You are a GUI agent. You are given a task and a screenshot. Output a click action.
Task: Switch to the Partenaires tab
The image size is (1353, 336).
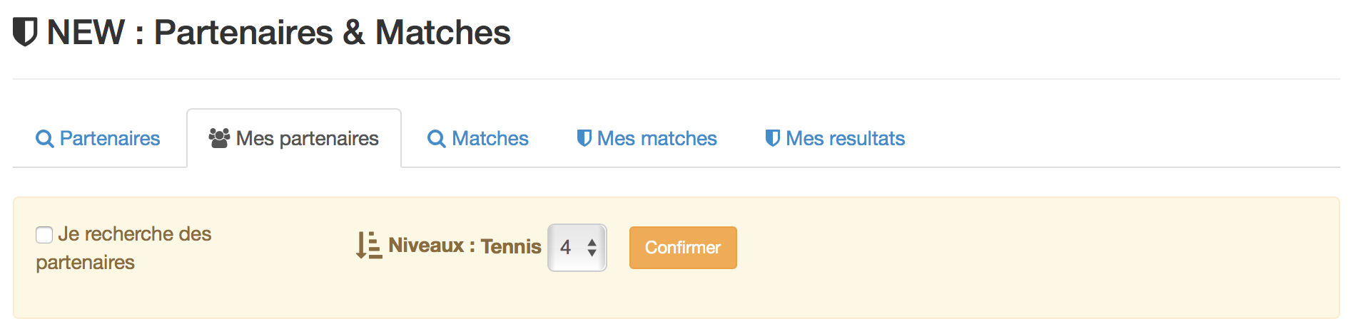coord(98,138)
